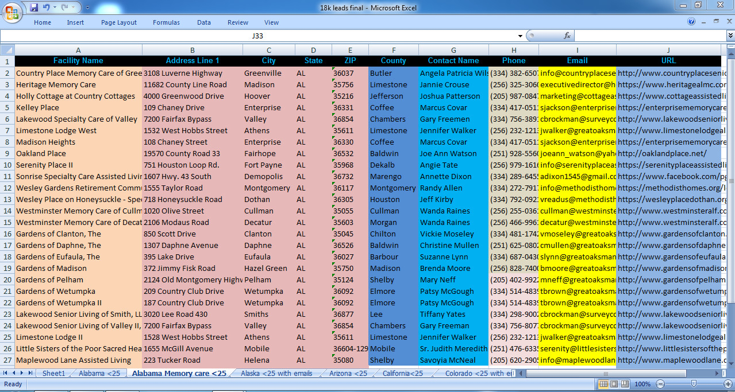The image size is (735, 392).
Task: Open Excel Help with the question mark icon
Action: tap(690, 22)
